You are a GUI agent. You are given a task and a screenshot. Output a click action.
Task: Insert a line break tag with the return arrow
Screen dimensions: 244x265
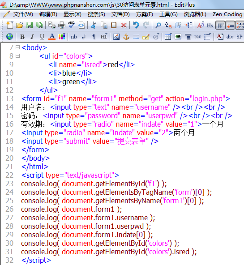coord(84,37)
